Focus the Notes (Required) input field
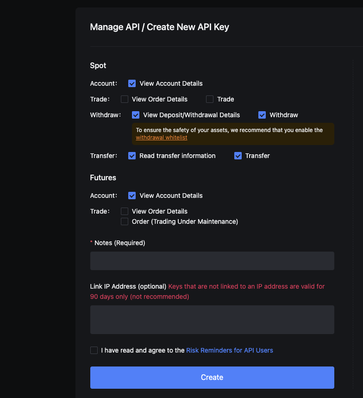363x398 pixels. pos(212,261)
